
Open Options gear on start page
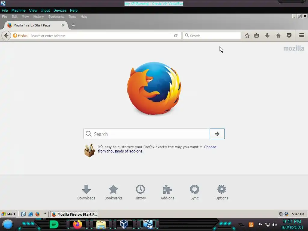point(222,192)
